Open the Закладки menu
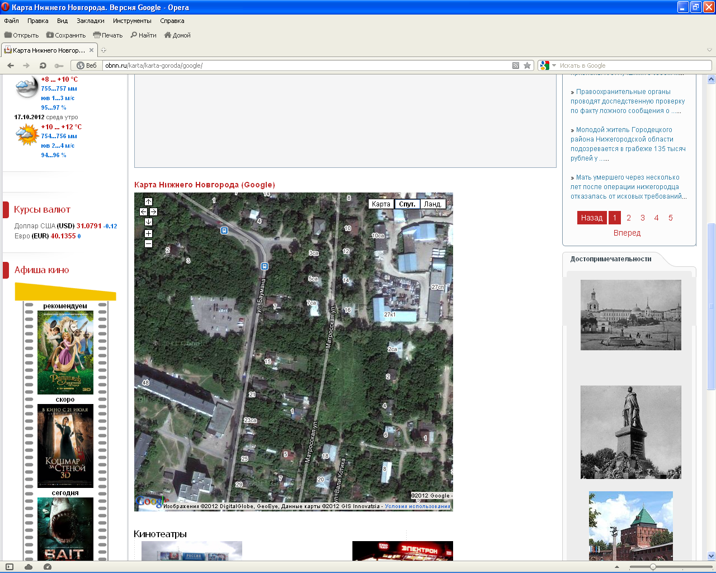716x573 pixels. click(x=90, y=21)
